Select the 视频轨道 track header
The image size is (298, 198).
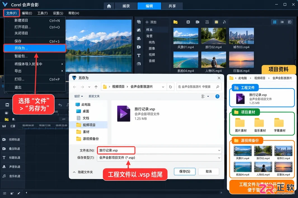pyautogui.click(x=13, y=139)
